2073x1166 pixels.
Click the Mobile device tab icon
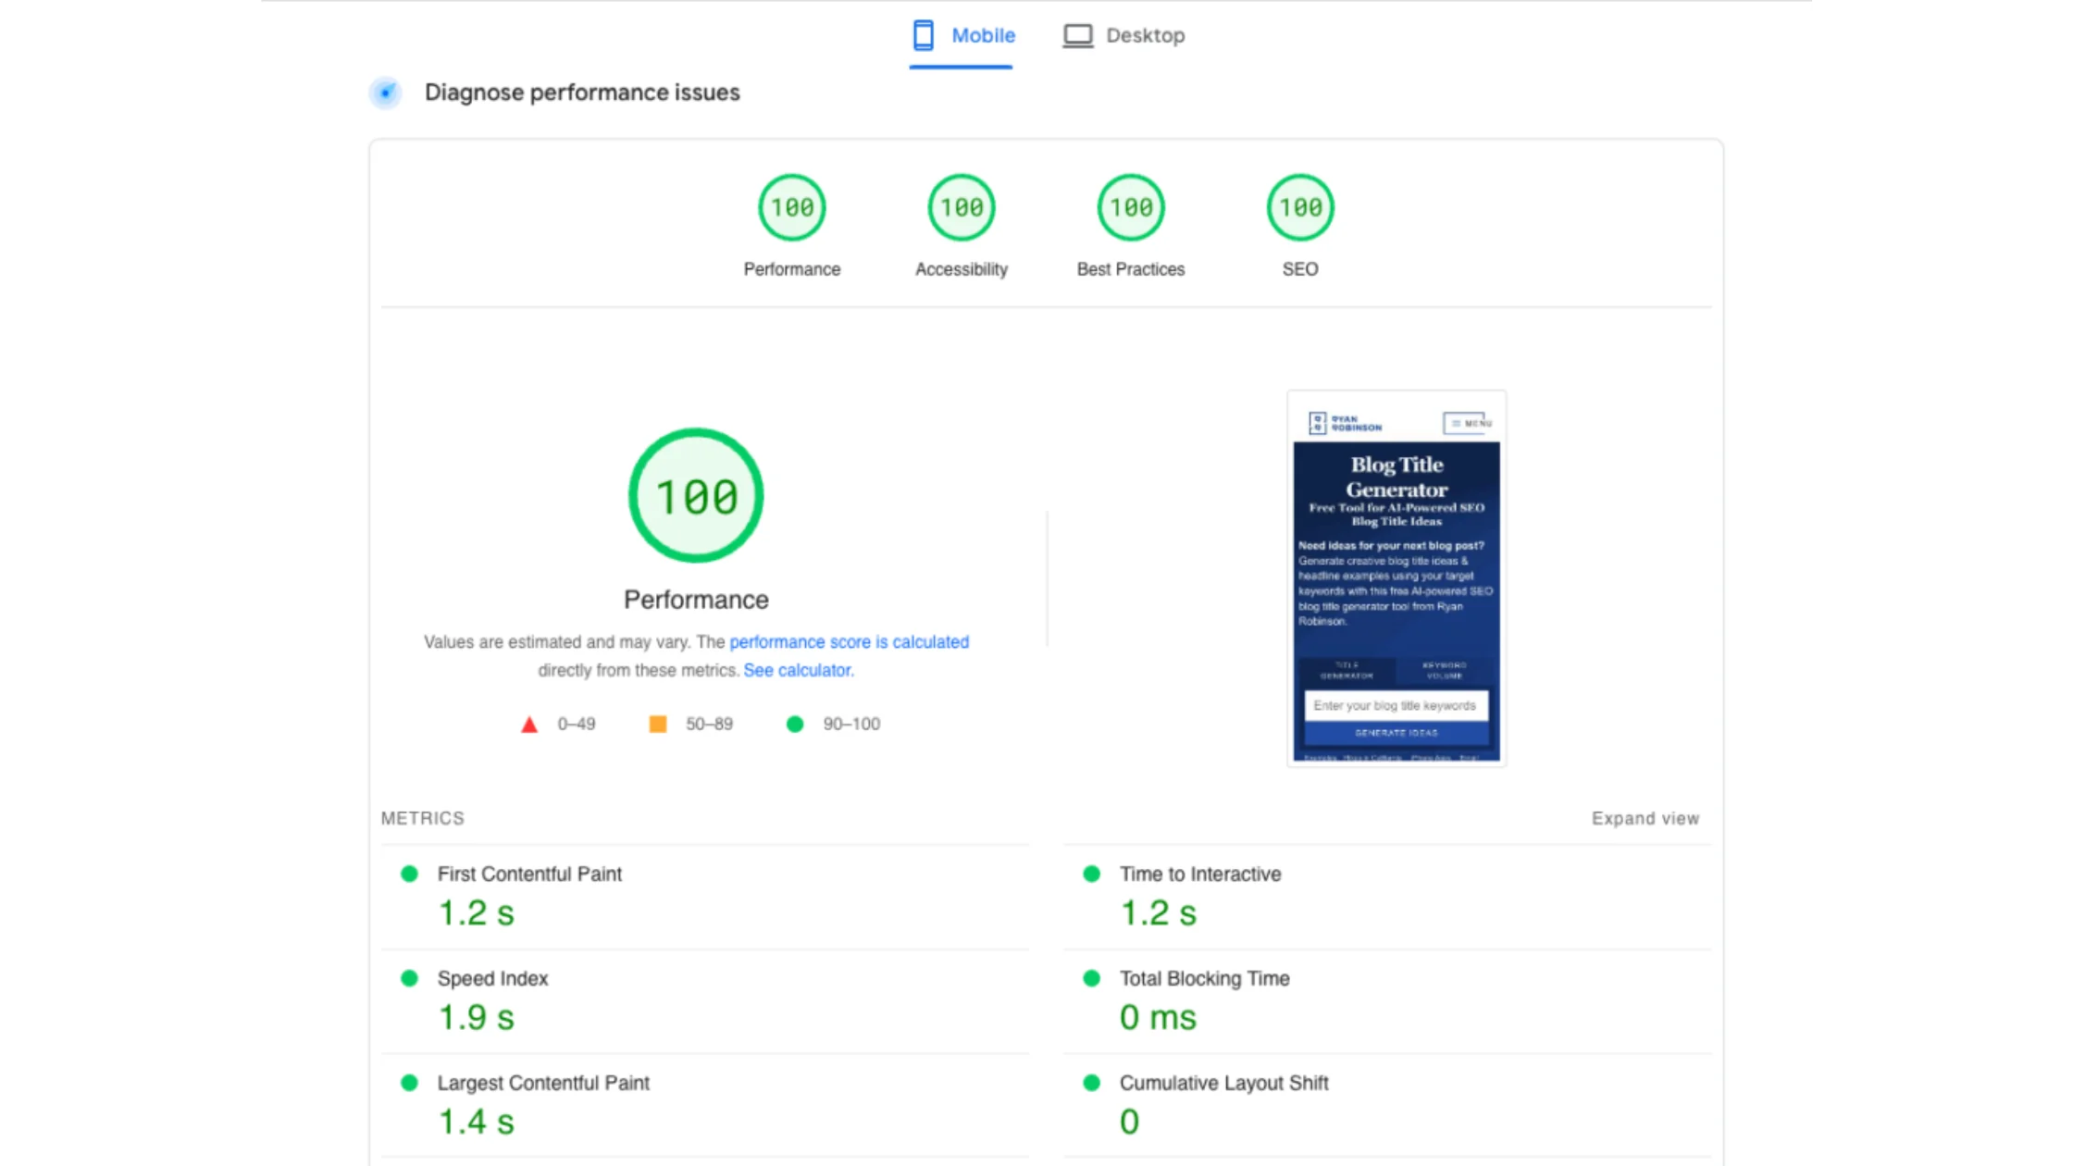924,34
